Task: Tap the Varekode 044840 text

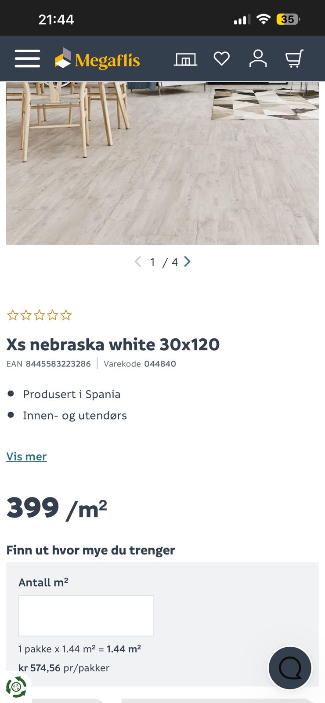Action: 140,364
